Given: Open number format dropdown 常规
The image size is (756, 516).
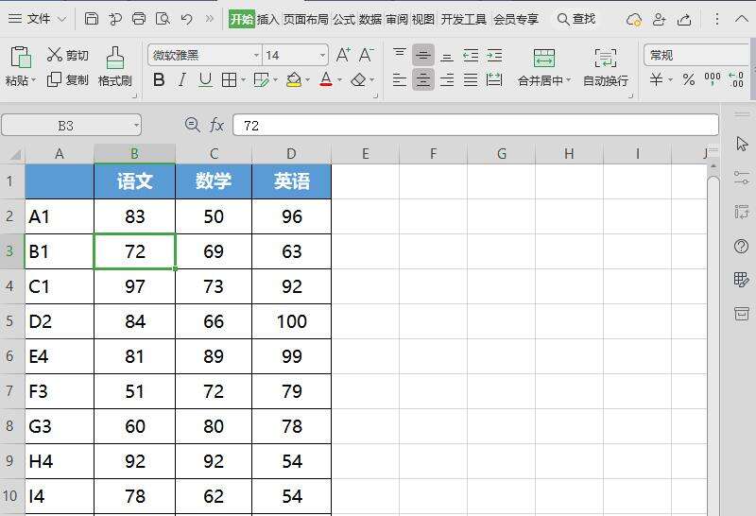Looking at the screenshot, I should [x=696, y=55].
